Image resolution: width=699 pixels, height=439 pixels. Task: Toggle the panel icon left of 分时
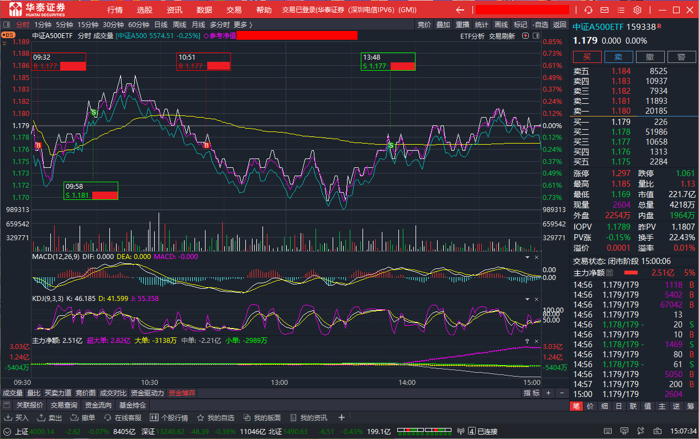pyautogui.click(x=7, y=24)
